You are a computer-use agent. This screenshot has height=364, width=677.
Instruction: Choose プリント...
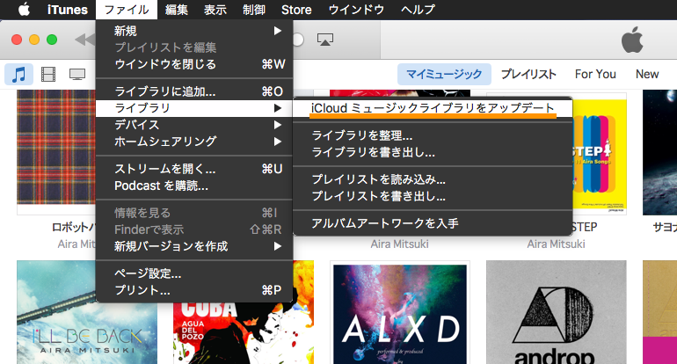point(194,291)
